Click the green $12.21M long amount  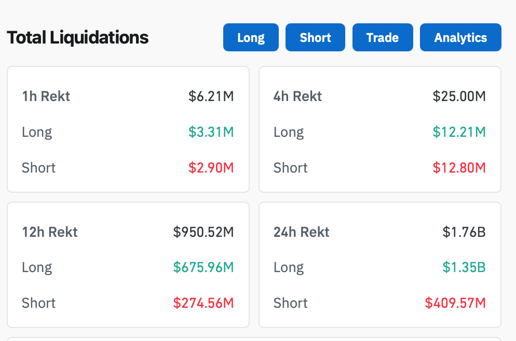[459, 132]
